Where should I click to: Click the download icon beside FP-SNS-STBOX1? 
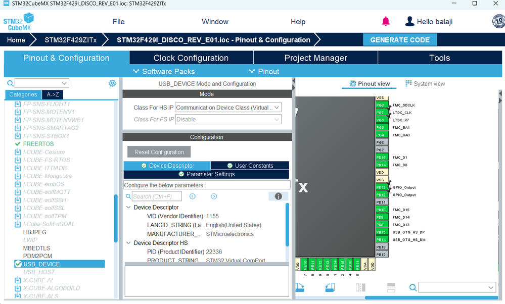(18, 136)
